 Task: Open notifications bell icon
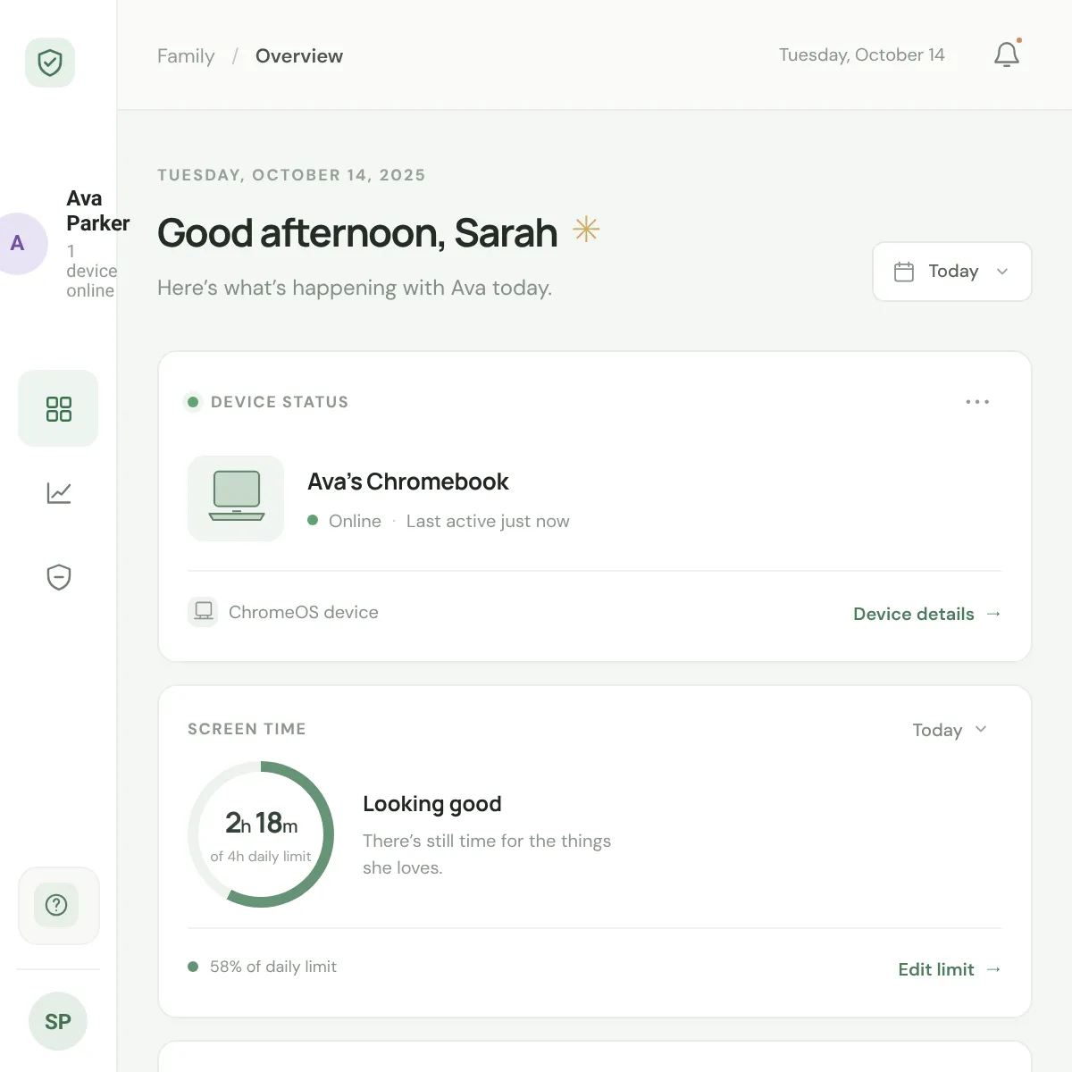[x=1007, y=54]
